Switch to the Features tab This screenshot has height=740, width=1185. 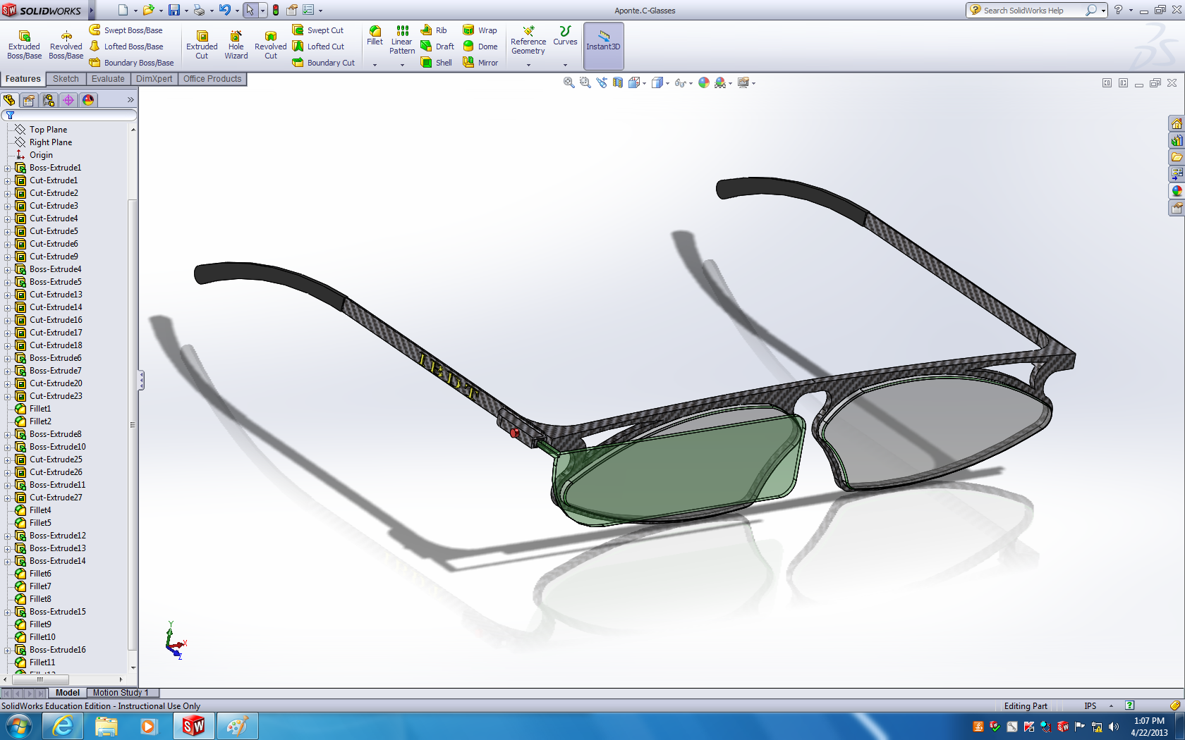23,79
